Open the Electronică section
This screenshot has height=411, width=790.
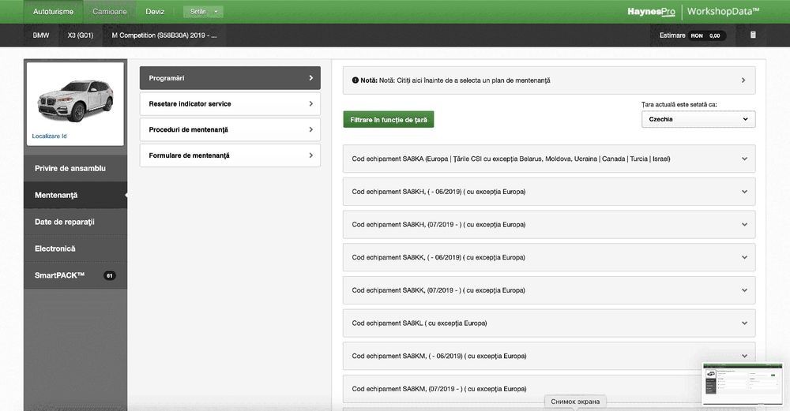75,248
